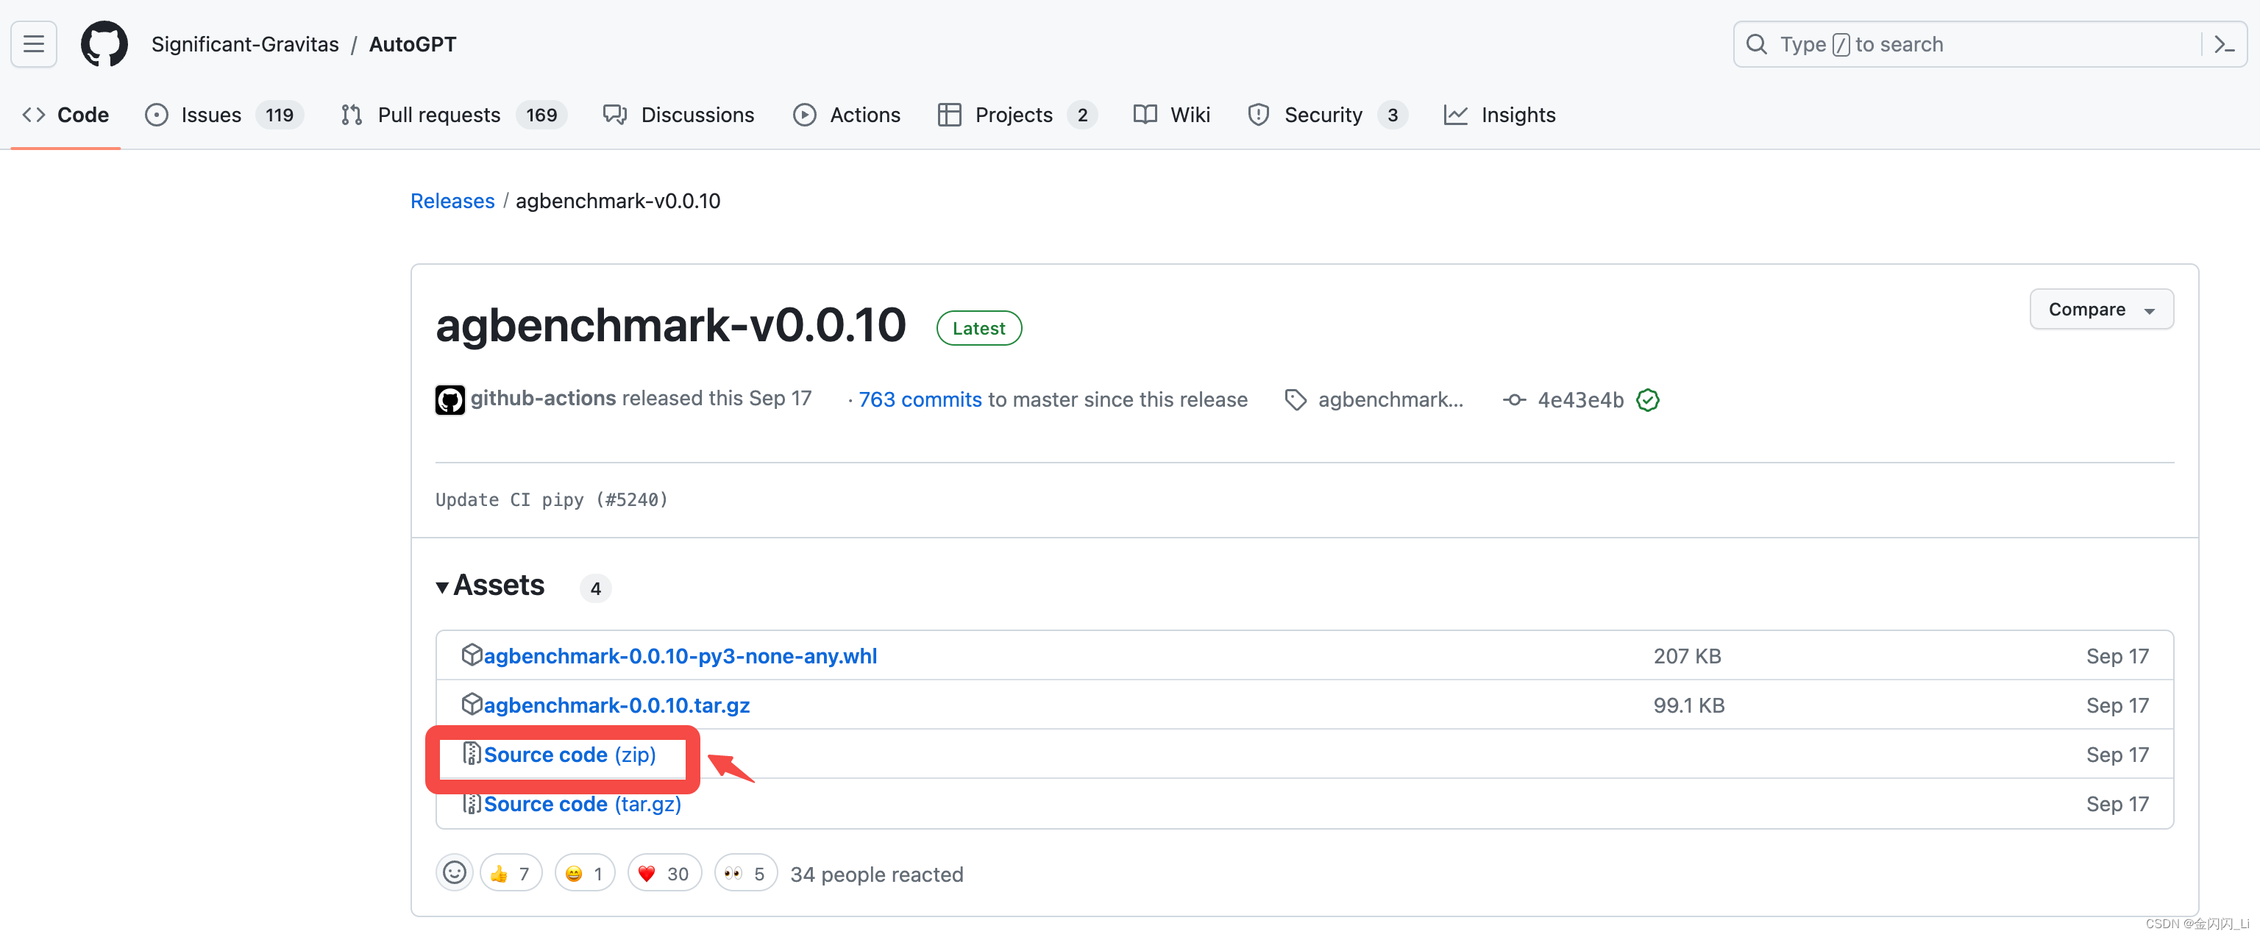
Task: Open the Insights tab
Action: point(1517,115)
